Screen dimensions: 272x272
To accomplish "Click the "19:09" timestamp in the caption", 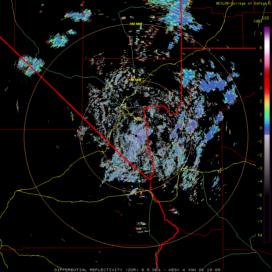I will point(214,270).
